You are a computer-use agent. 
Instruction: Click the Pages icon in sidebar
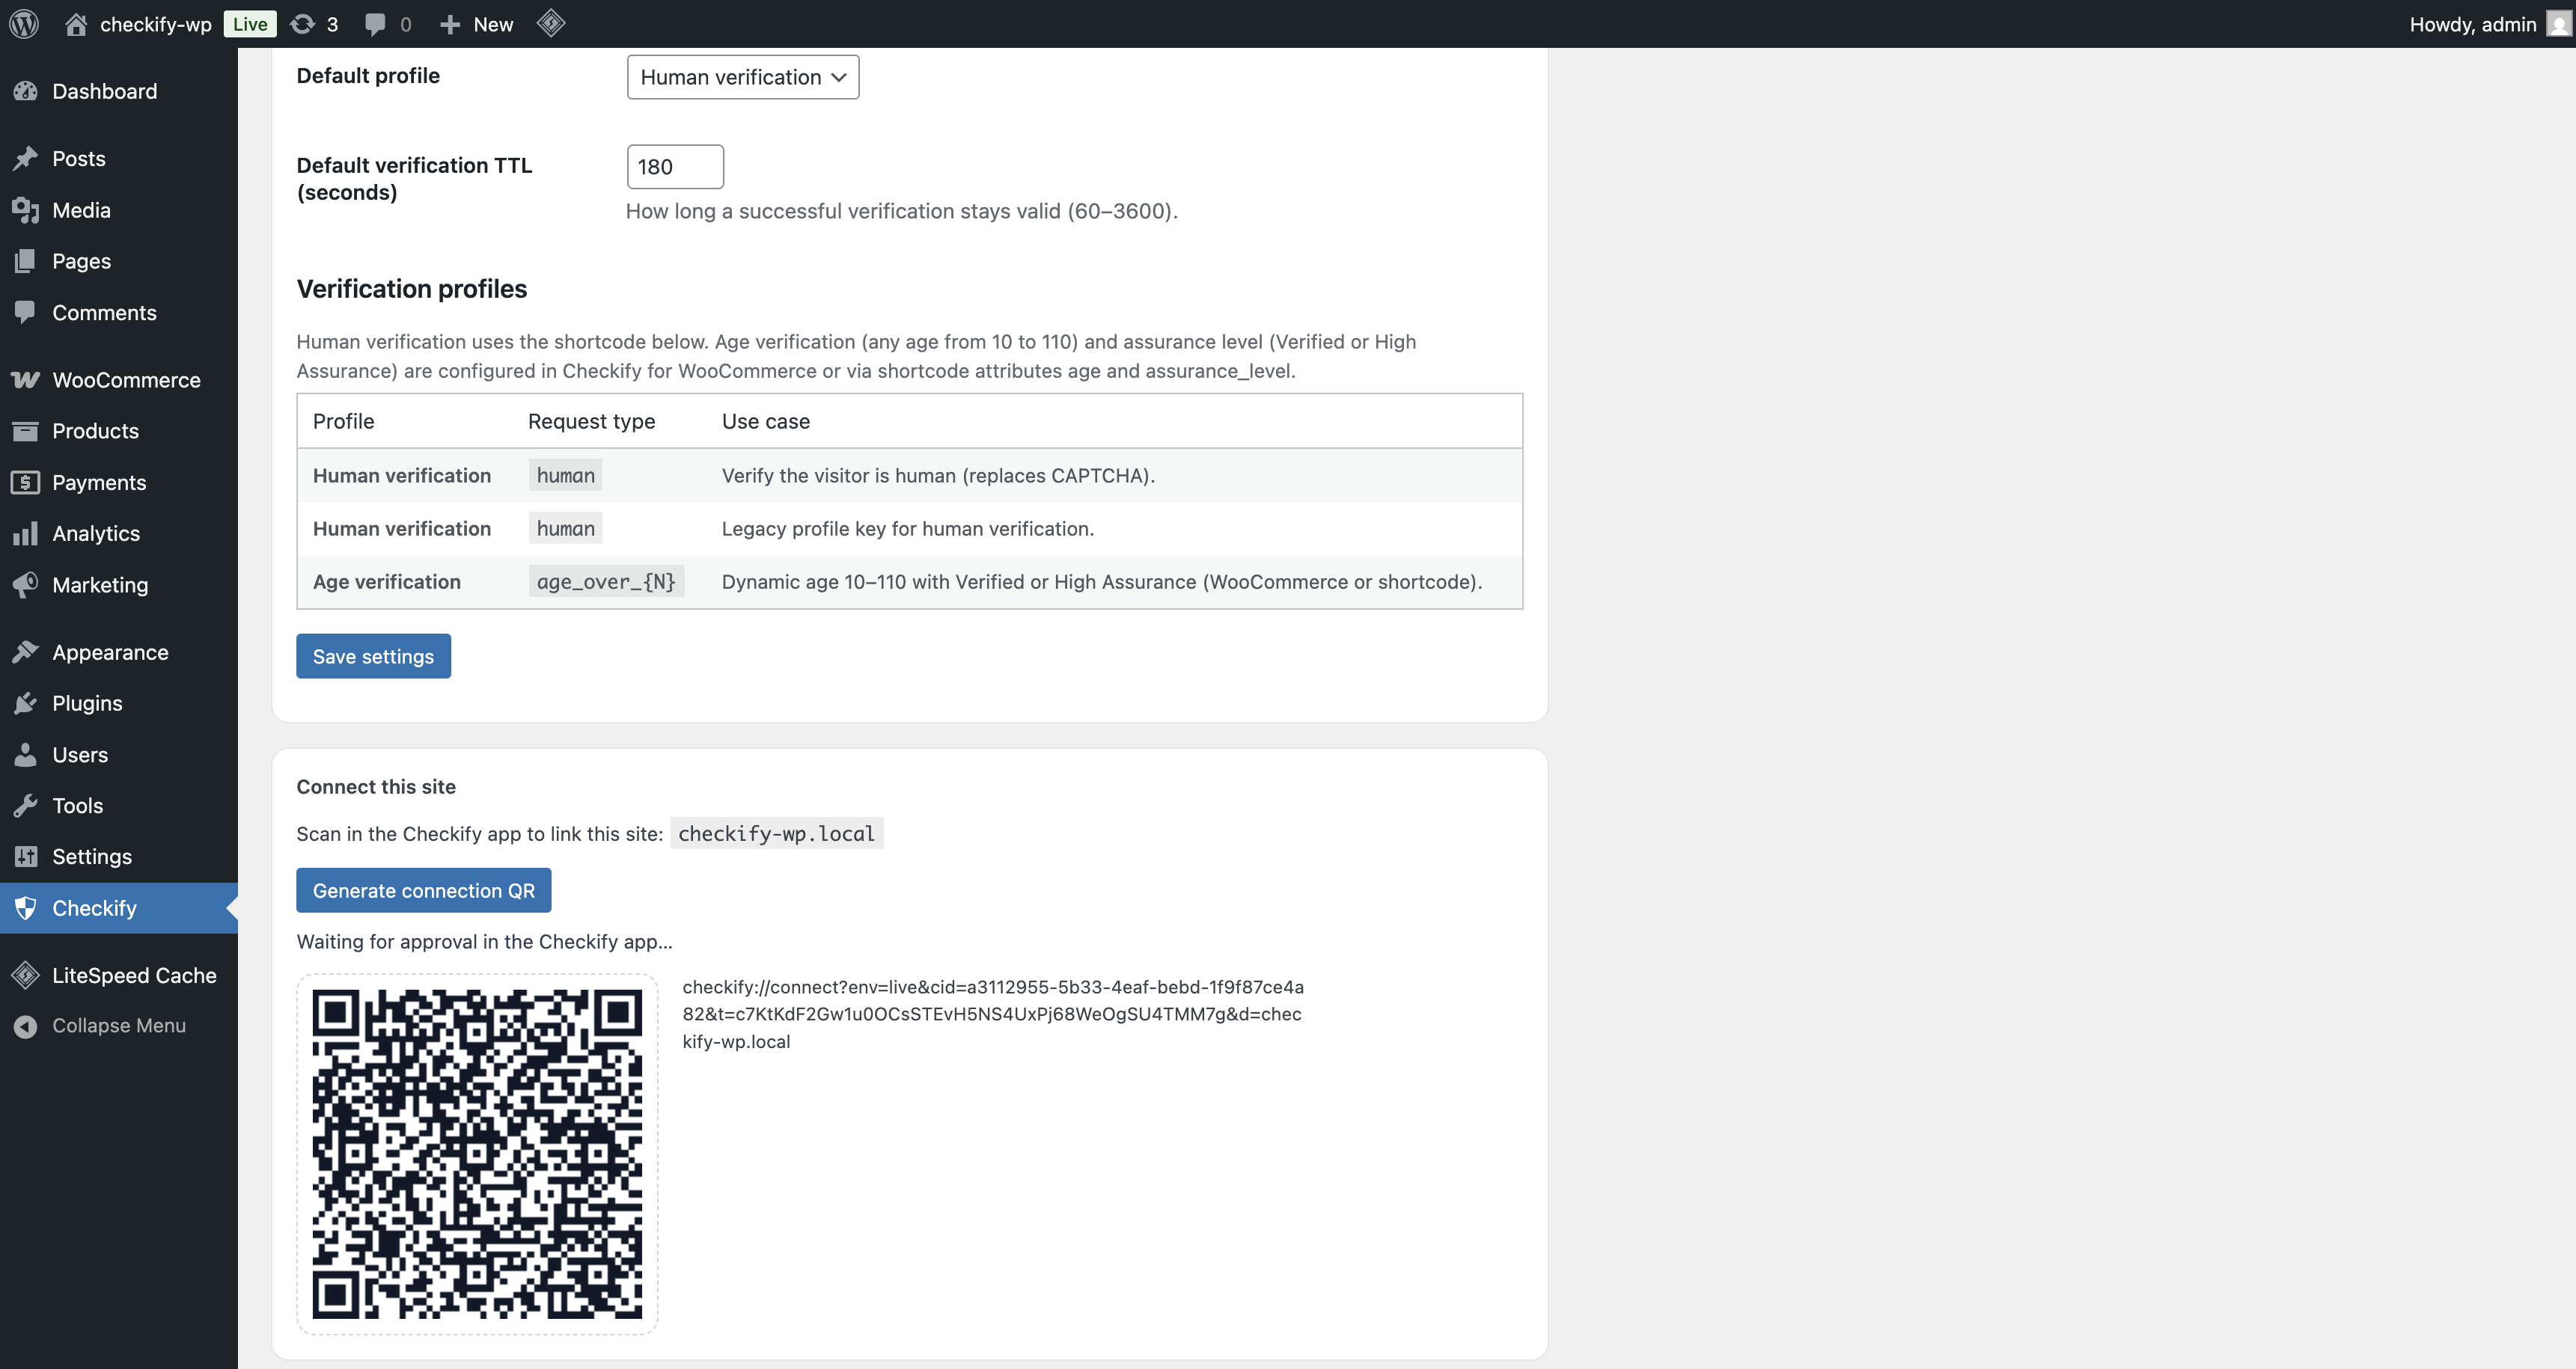[x=26, y=261]
